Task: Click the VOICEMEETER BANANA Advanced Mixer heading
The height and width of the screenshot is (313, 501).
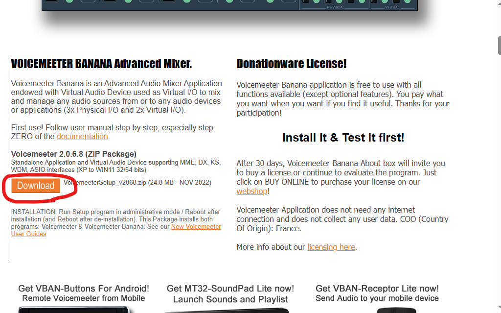Action: [102, 64]
